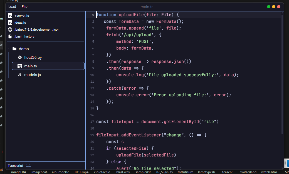Open the File menu
Image resolution: width=289 pixels, height=174 pixels.
[x=24, y=6]
